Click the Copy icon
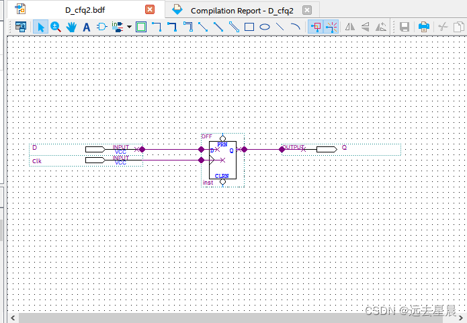 459,27
